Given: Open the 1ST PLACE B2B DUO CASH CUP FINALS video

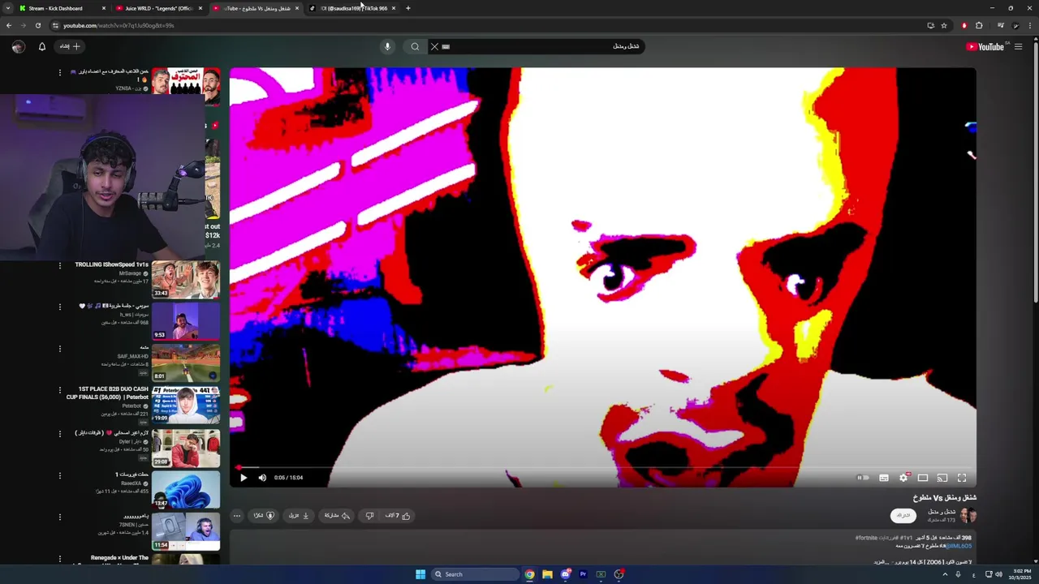Looking at the screenshot, I should [x=186, y=406].
